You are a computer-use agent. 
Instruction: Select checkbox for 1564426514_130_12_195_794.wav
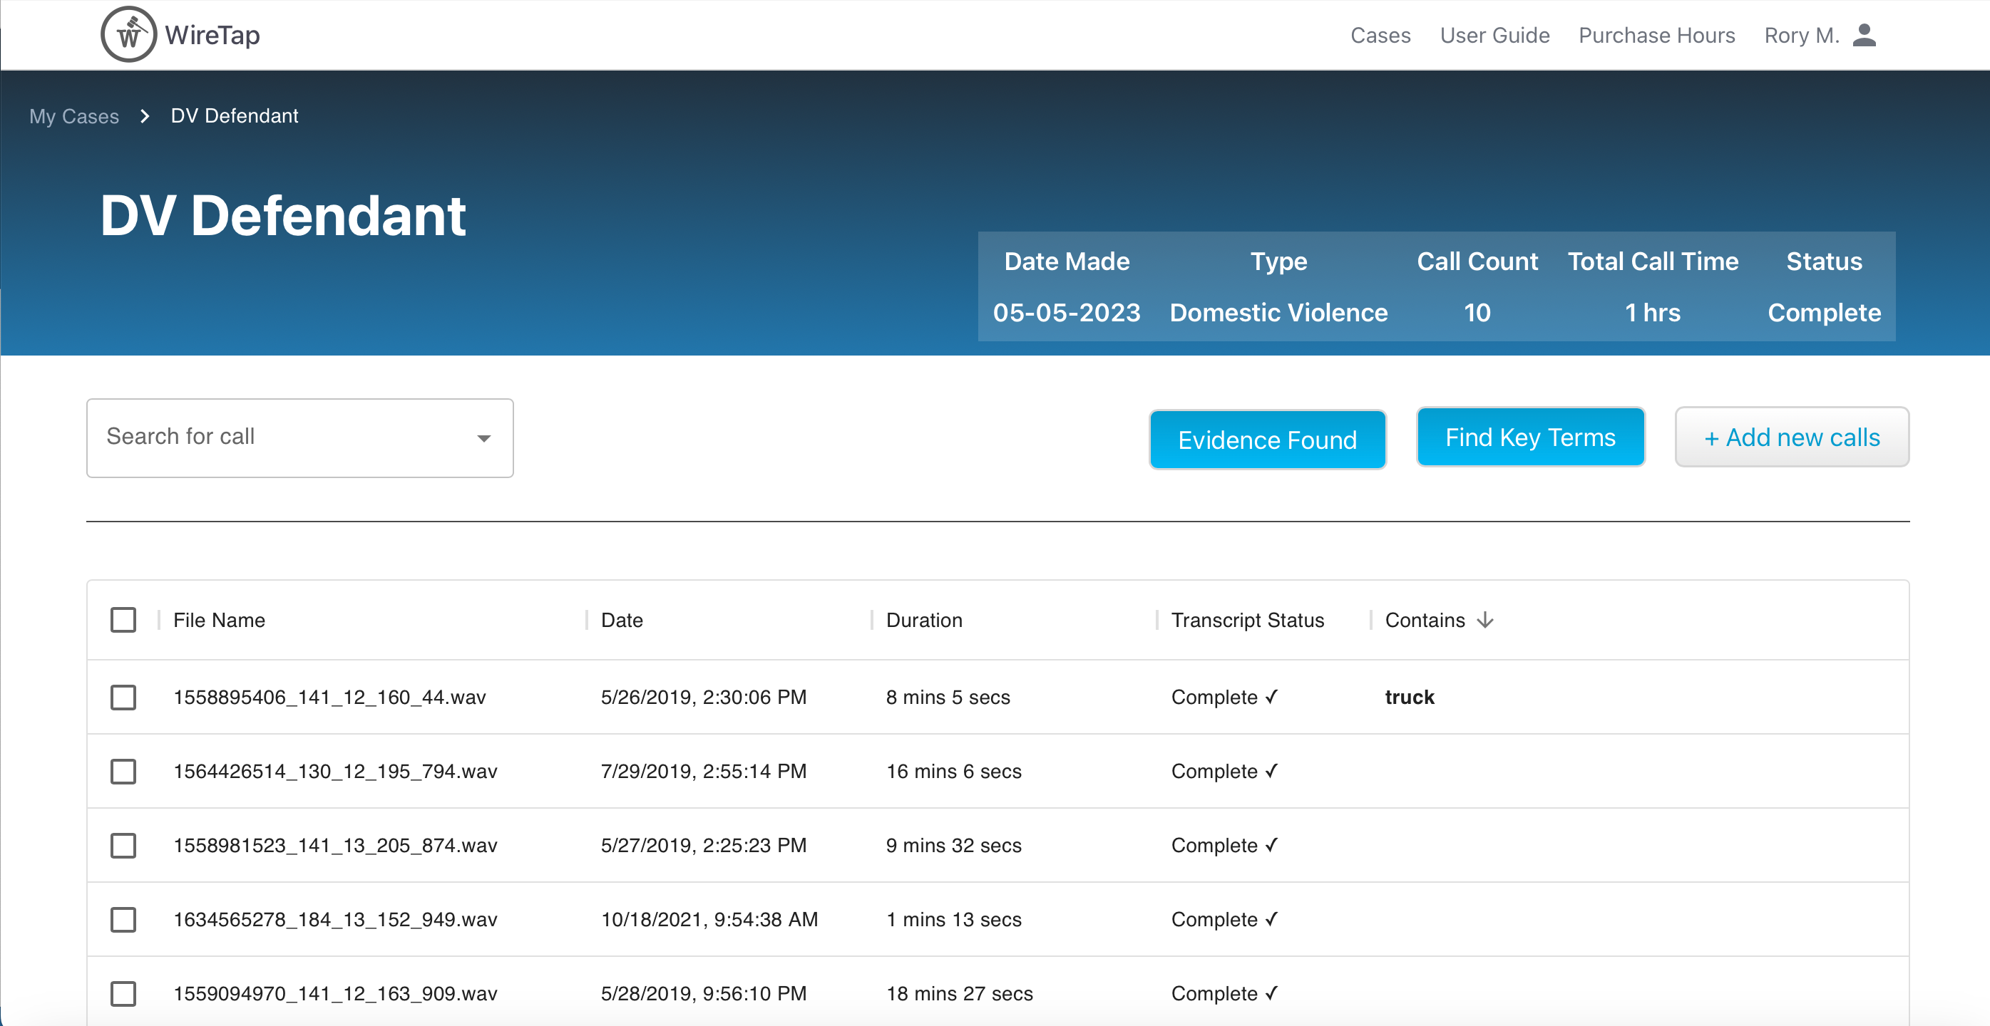click(x=123, y=771)
